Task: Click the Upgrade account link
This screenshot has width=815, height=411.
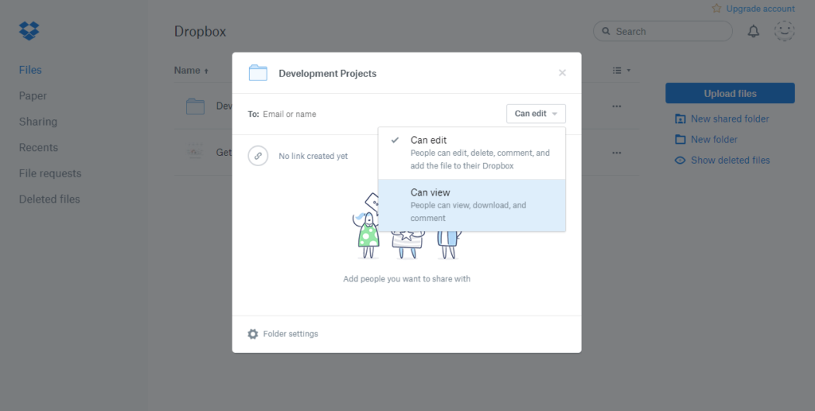Action: [760, 9]
